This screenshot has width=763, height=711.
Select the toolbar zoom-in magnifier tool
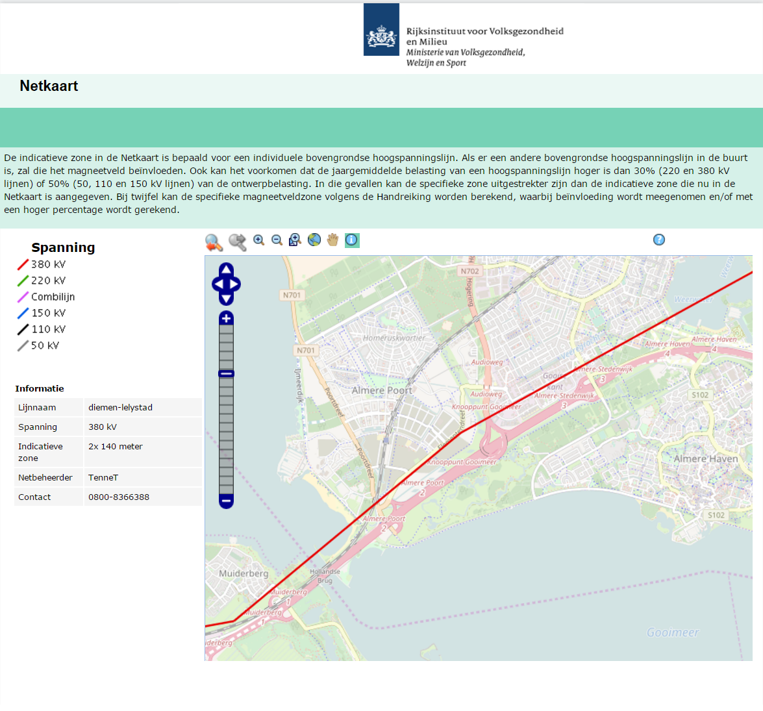click(x=259, y=240)
